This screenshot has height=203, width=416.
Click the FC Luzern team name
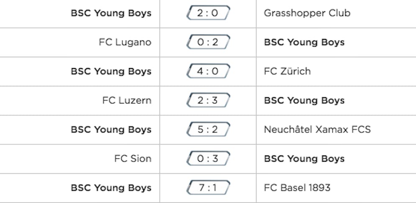(x=127, y=100)
